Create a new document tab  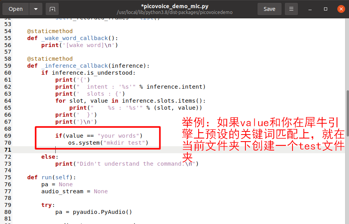tap(52, 9)
